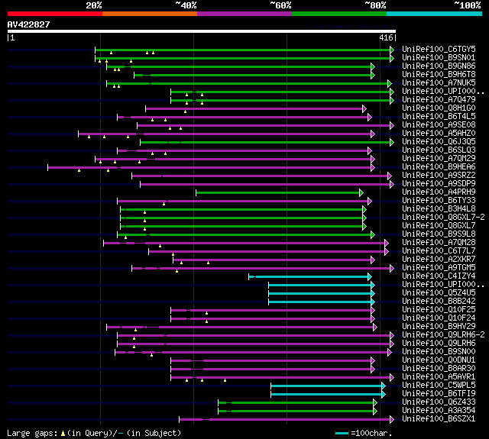Select the UniRef100_A7QM28 label
489x439 pixels.
tap(439, 243)
